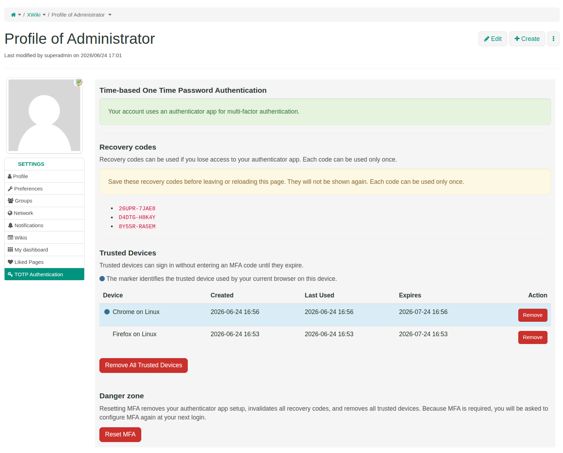Screen dimensions: 563x453
Task: Remove the Chrome on Linux trusted device
Action: point(532,315)
